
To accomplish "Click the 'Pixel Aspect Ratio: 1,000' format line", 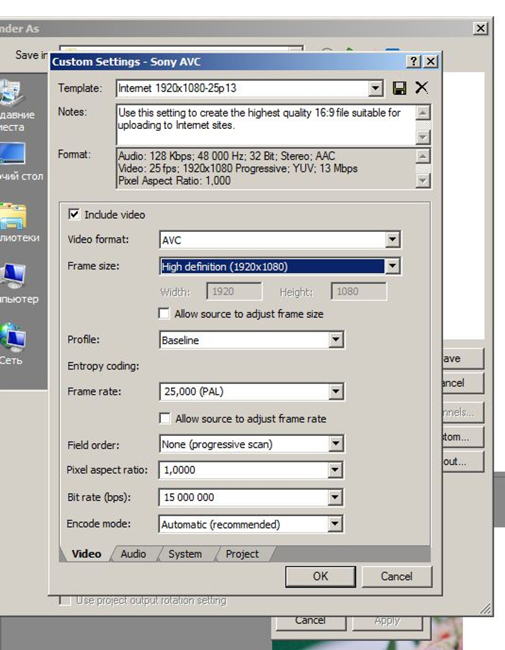I will click(174, 180).
